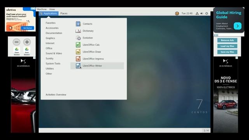Launch LibreOffice Impress icon
The height and width of the screenshot is (140, 249).
coord(78,59)
